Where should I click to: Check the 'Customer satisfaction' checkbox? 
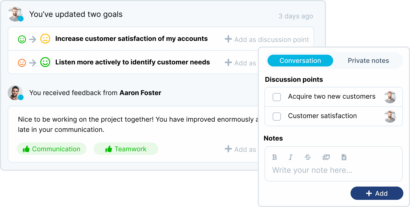(277, 117)
